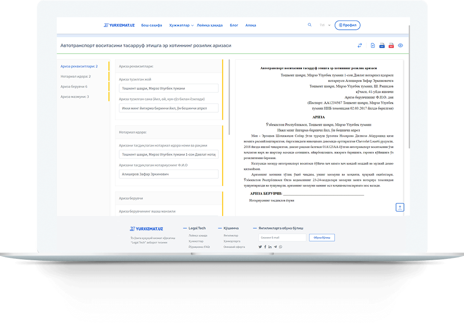Image resolution: width=464 pixels, height=324 pixels.
Task: Click the notary Ф.И.О input field
Action: [168, 174]
